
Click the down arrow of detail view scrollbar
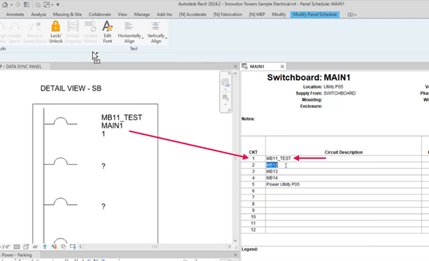[x=235, y=241]
